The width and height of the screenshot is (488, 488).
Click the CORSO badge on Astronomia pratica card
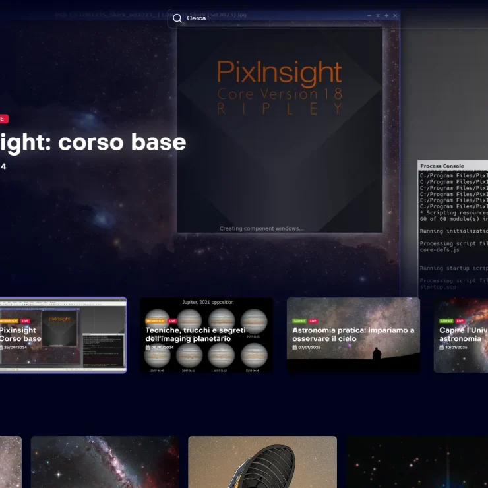point(299,321)
